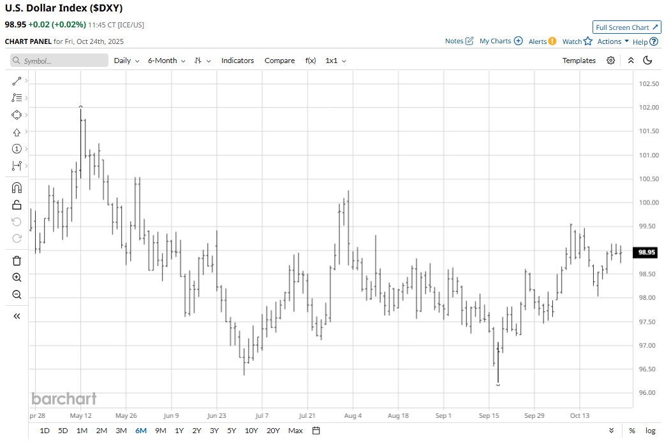Expand the bottom panel double-chevron
This screenshot has width=671, height=444.
click(x=612, y=431)
